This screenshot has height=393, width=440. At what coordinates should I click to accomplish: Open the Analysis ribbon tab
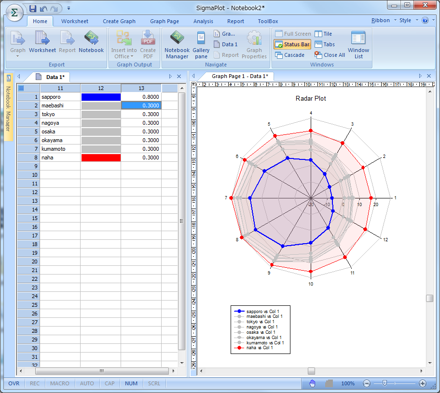tap(203, 21)
